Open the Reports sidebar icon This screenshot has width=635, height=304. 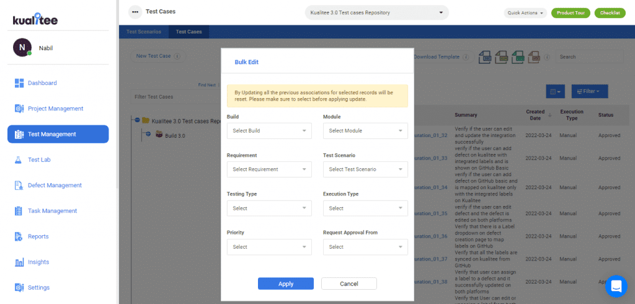pyautogui.click(x=19, y=236)
